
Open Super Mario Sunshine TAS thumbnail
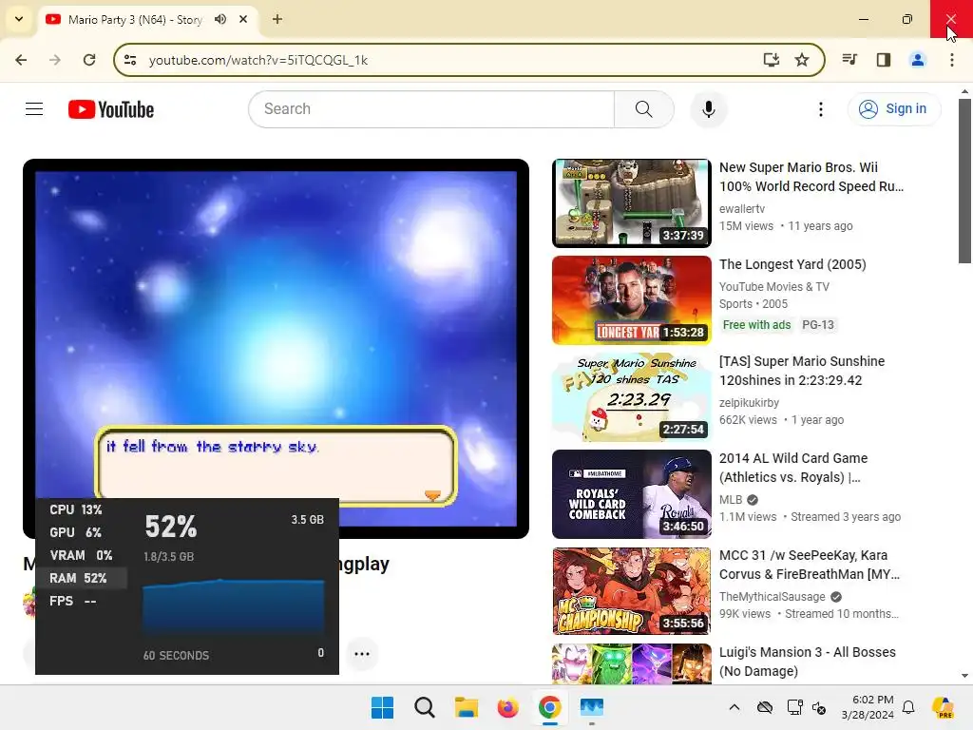(x=632, y=396)
